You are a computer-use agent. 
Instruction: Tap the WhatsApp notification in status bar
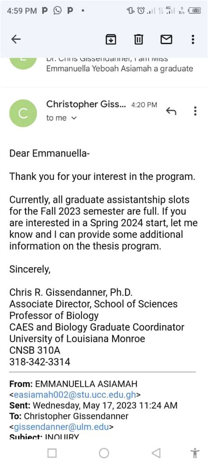[57, 11]
